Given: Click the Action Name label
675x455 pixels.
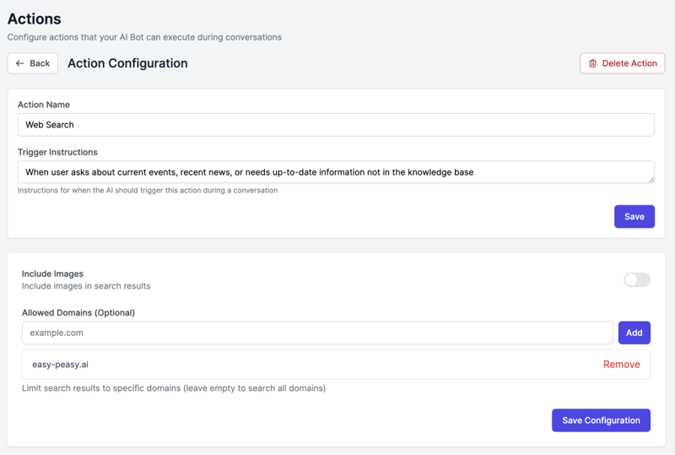Looking at the screenshot, I should (44, 105).
